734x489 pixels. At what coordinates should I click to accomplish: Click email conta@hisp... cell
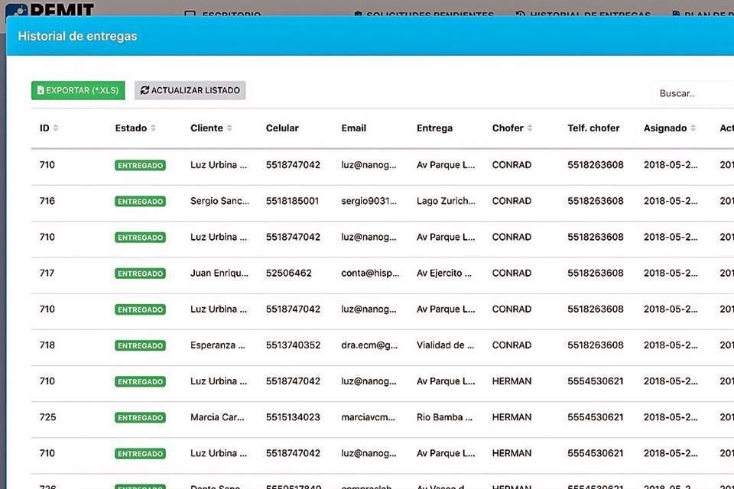click(x=370, y=273)
